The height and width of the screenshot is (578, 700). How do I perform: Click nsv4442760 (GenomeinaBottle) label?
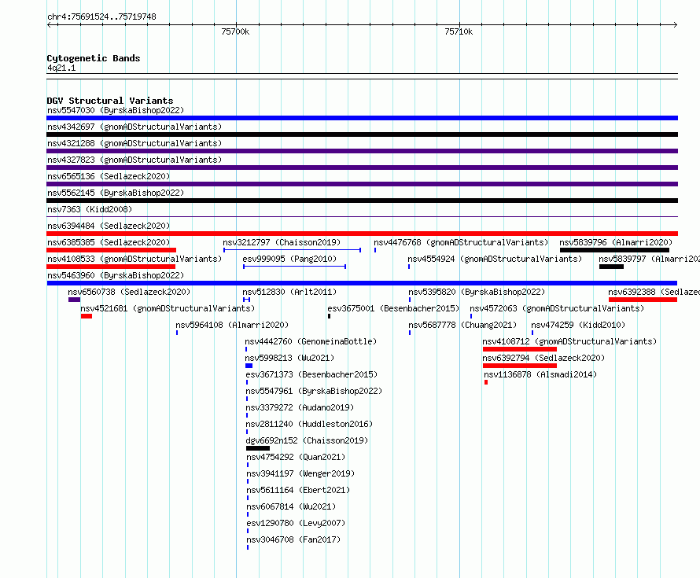(x=311, y=341)
